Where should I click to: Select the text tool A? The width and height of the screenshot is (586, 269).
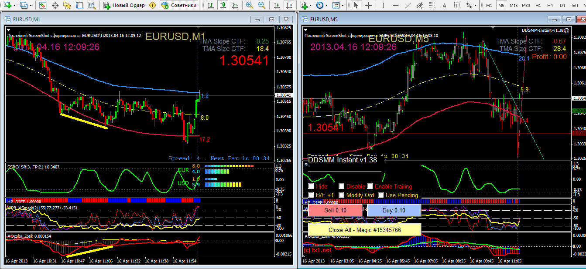click(x=444, y=5)
